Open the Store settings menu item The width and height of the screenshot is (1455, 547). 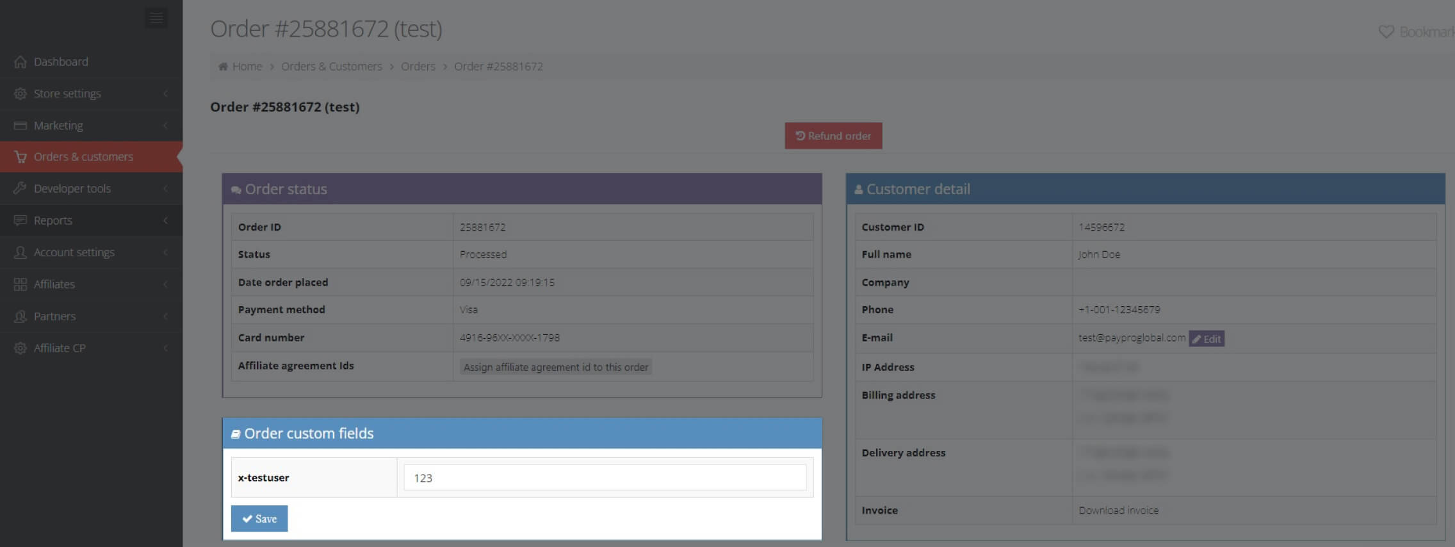click(91, 94)
